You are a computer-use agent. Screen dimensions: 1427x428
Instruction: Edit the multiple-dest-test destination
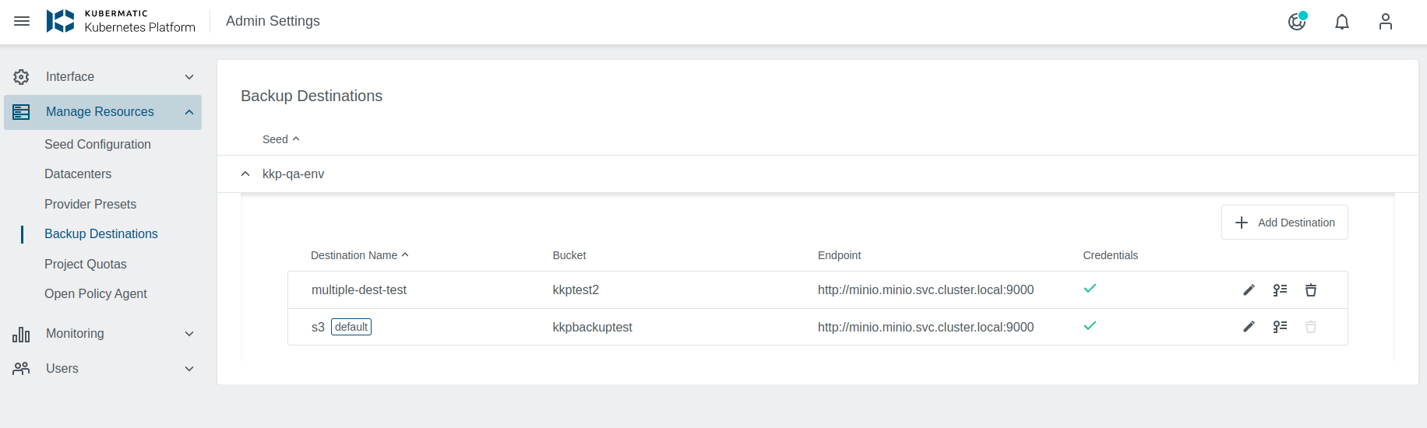[1249, 290]
